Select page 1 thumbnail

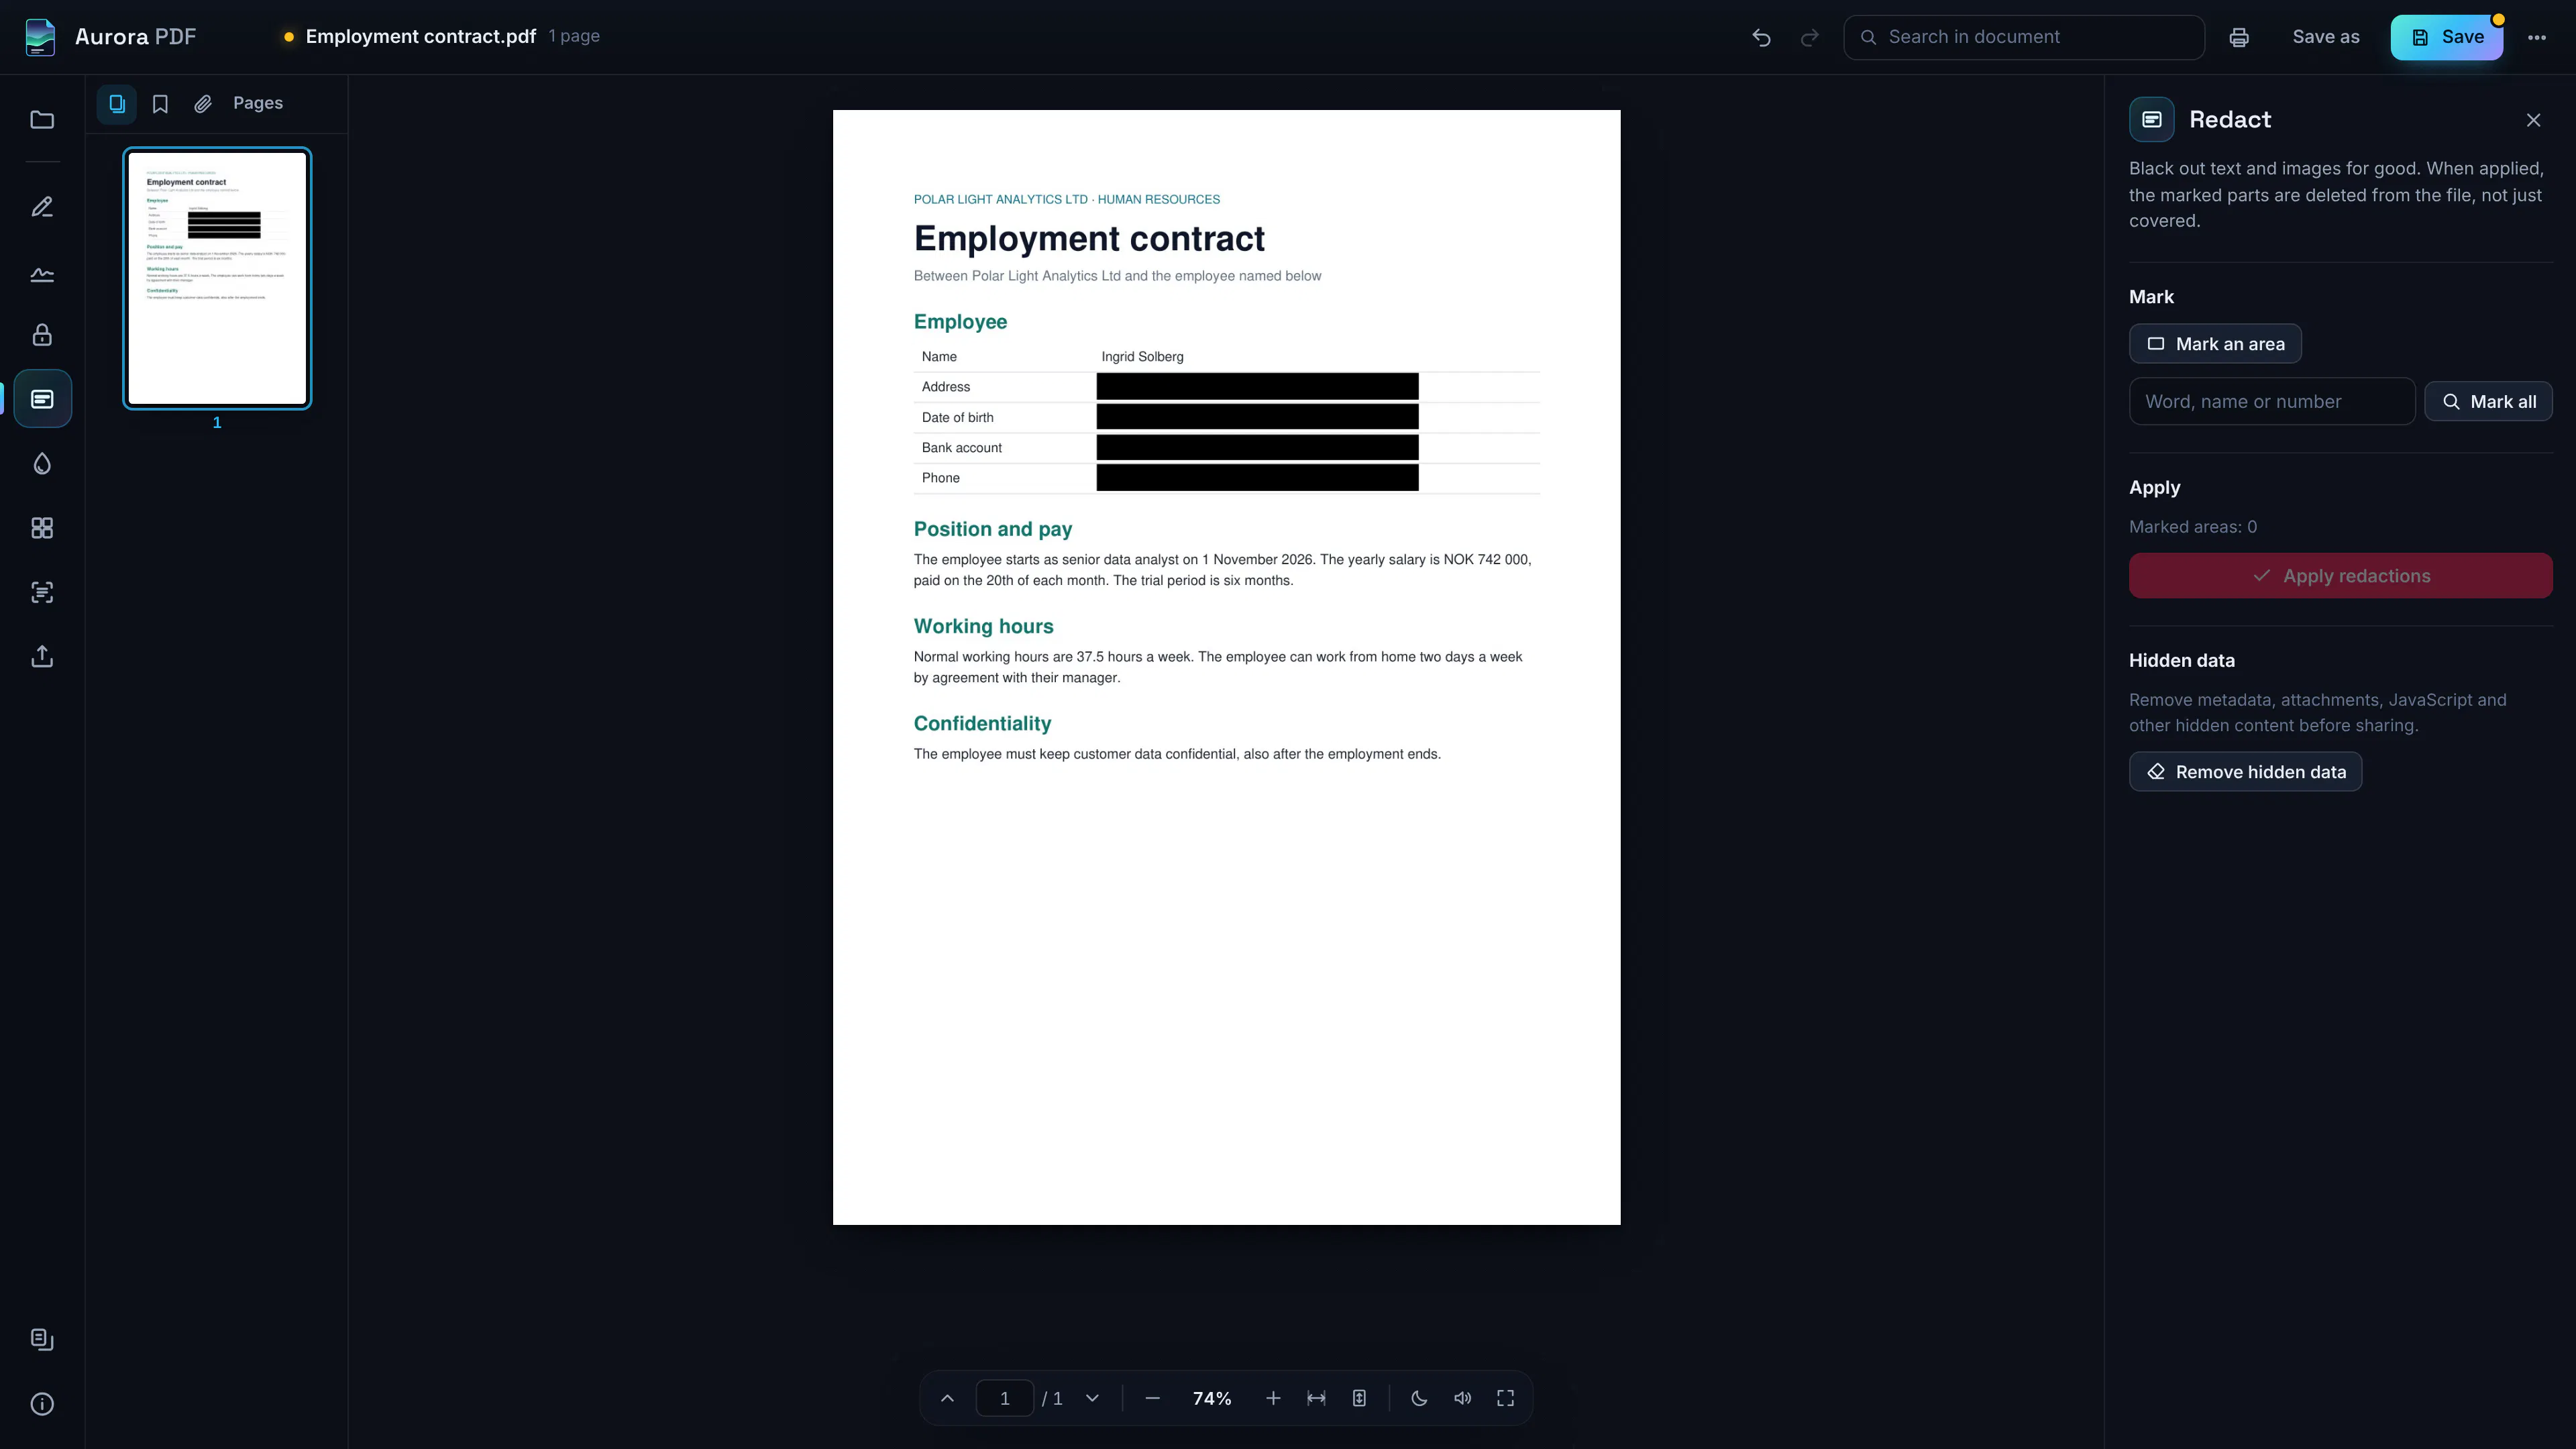coord(217,278)
